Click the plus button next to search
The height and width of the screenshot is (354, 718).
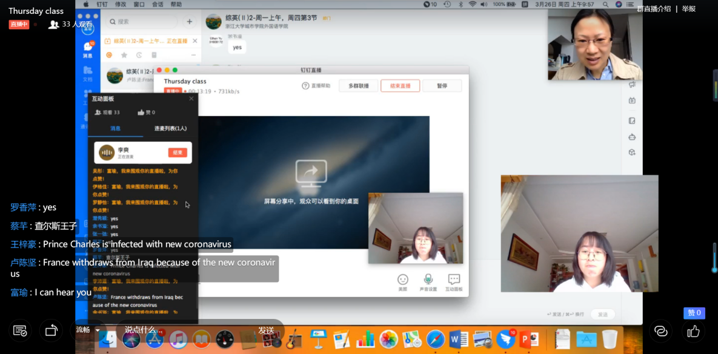pyautogui.click(x=188, y=22)
